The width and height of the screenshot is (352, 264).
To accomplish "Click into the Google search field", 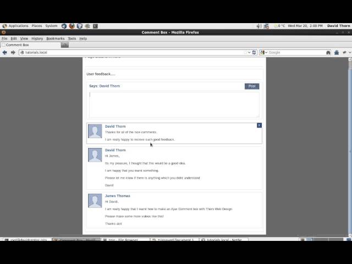I will tap(296, 53).
